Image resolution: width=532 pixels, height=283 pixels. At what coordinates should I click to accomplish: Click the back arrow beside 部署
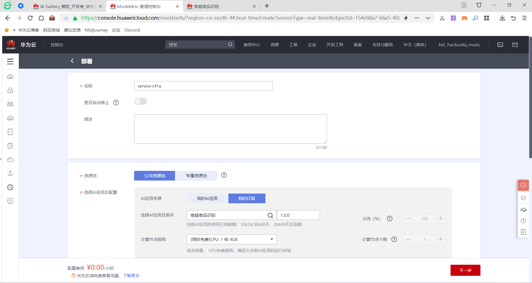tap(72, 61)
